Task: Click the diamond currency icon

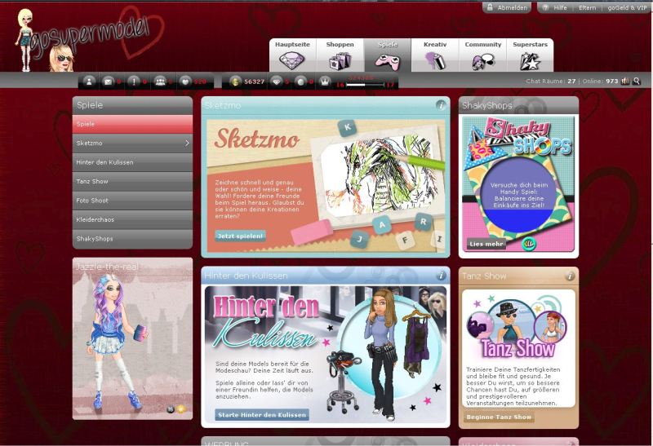Action: pyautogui.click(x=276, y=82)
